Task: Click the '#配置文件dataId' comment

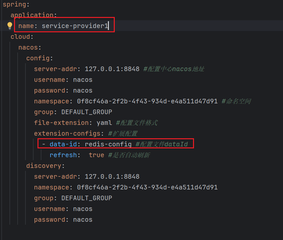Action: point(162,144)
